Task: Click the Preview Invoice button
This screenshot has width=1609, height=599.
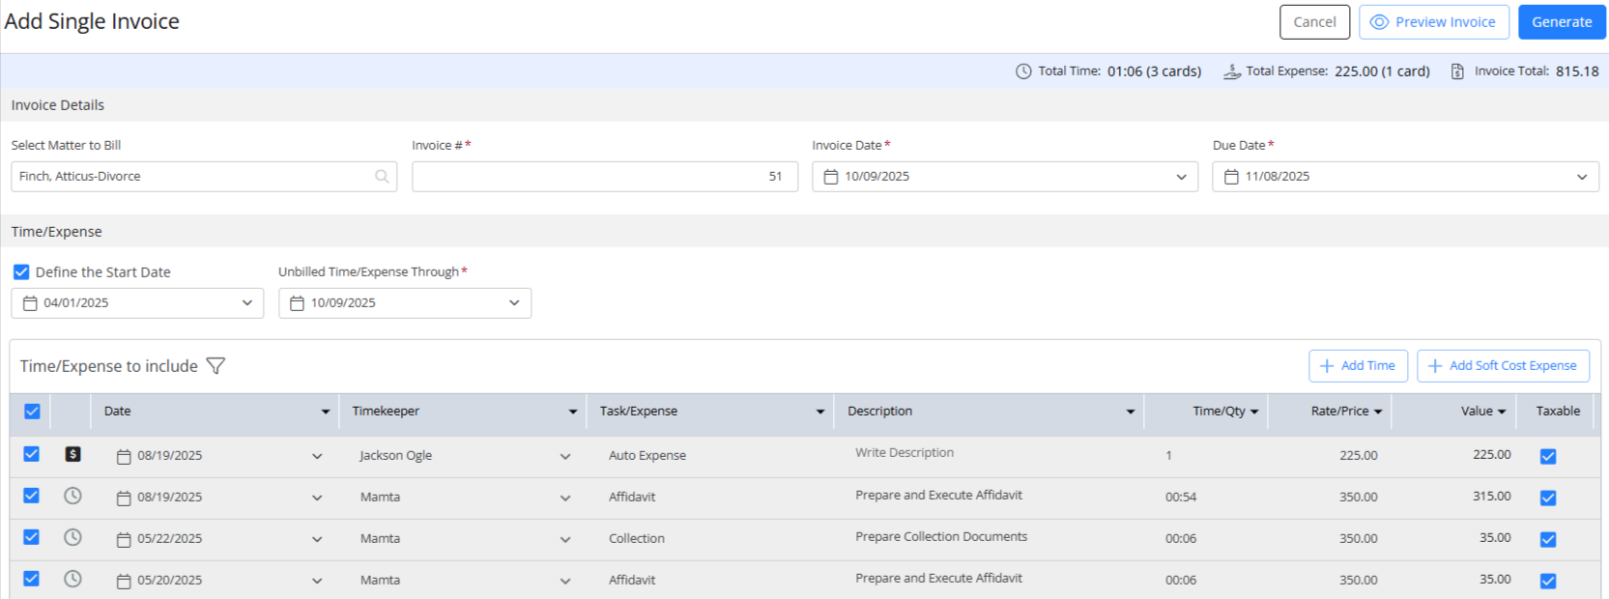Action: [x=1433, y=22]
